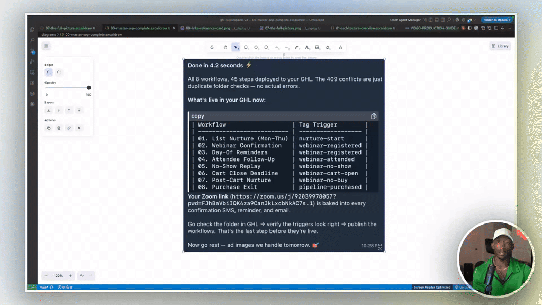Delete the selection using the trash icon
The height and width of the screenshot is (305, 542).
(x=58, y=128)
